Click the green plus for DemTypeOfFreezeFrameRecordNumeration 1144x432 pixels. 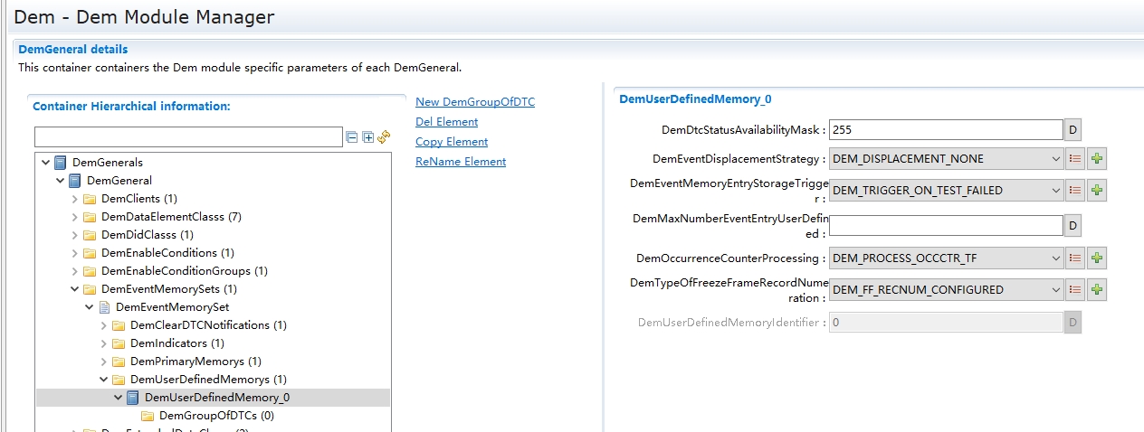point(1097,290)
